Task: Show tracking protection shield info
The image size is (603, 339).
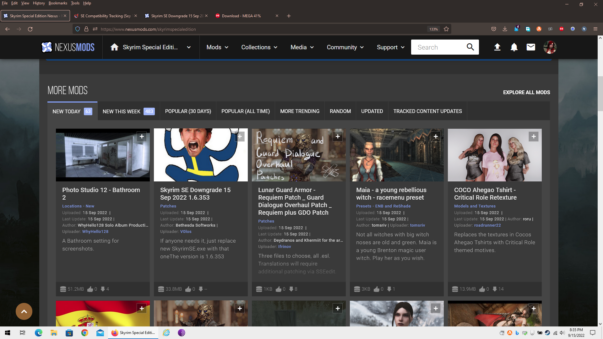Action: 78,29
